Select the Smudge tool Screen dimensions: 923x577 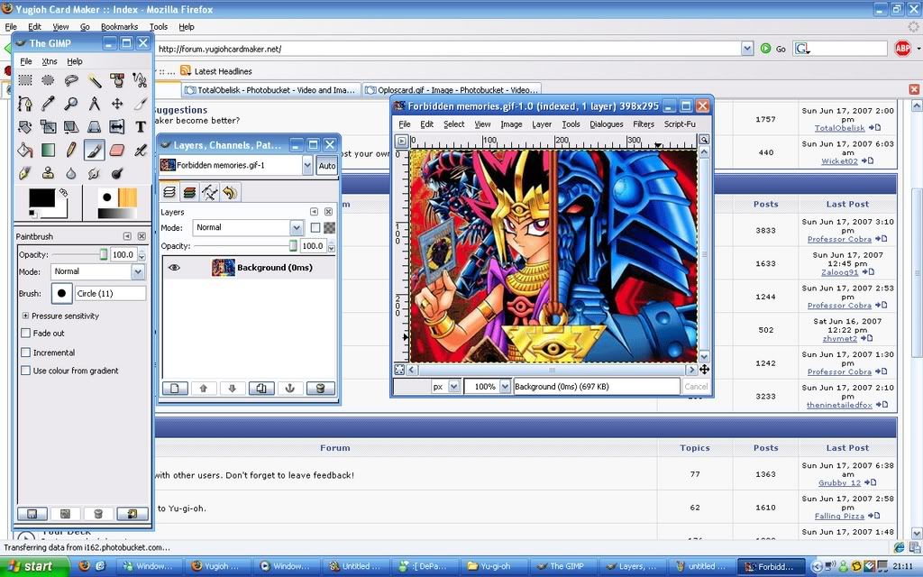[x=94, y=173]
